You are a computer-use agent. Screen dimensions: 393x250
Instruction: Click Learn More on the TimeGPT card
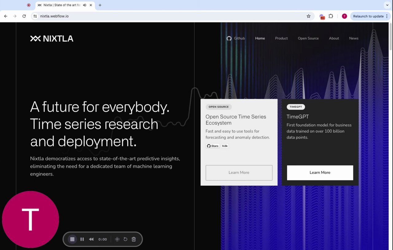[320, 173]
